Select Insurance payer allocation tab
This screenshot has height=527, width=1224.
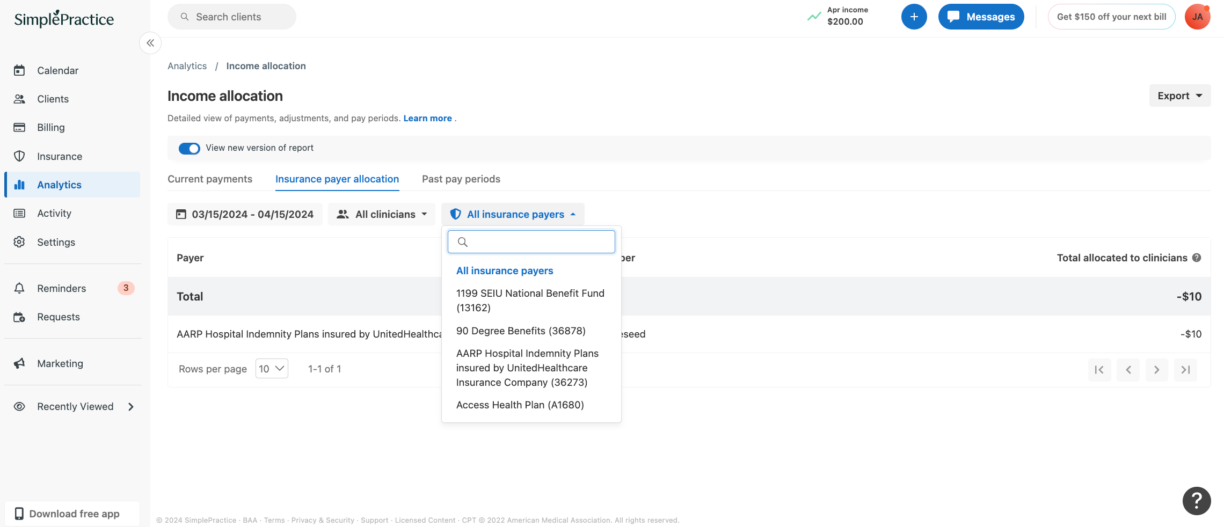337,179
